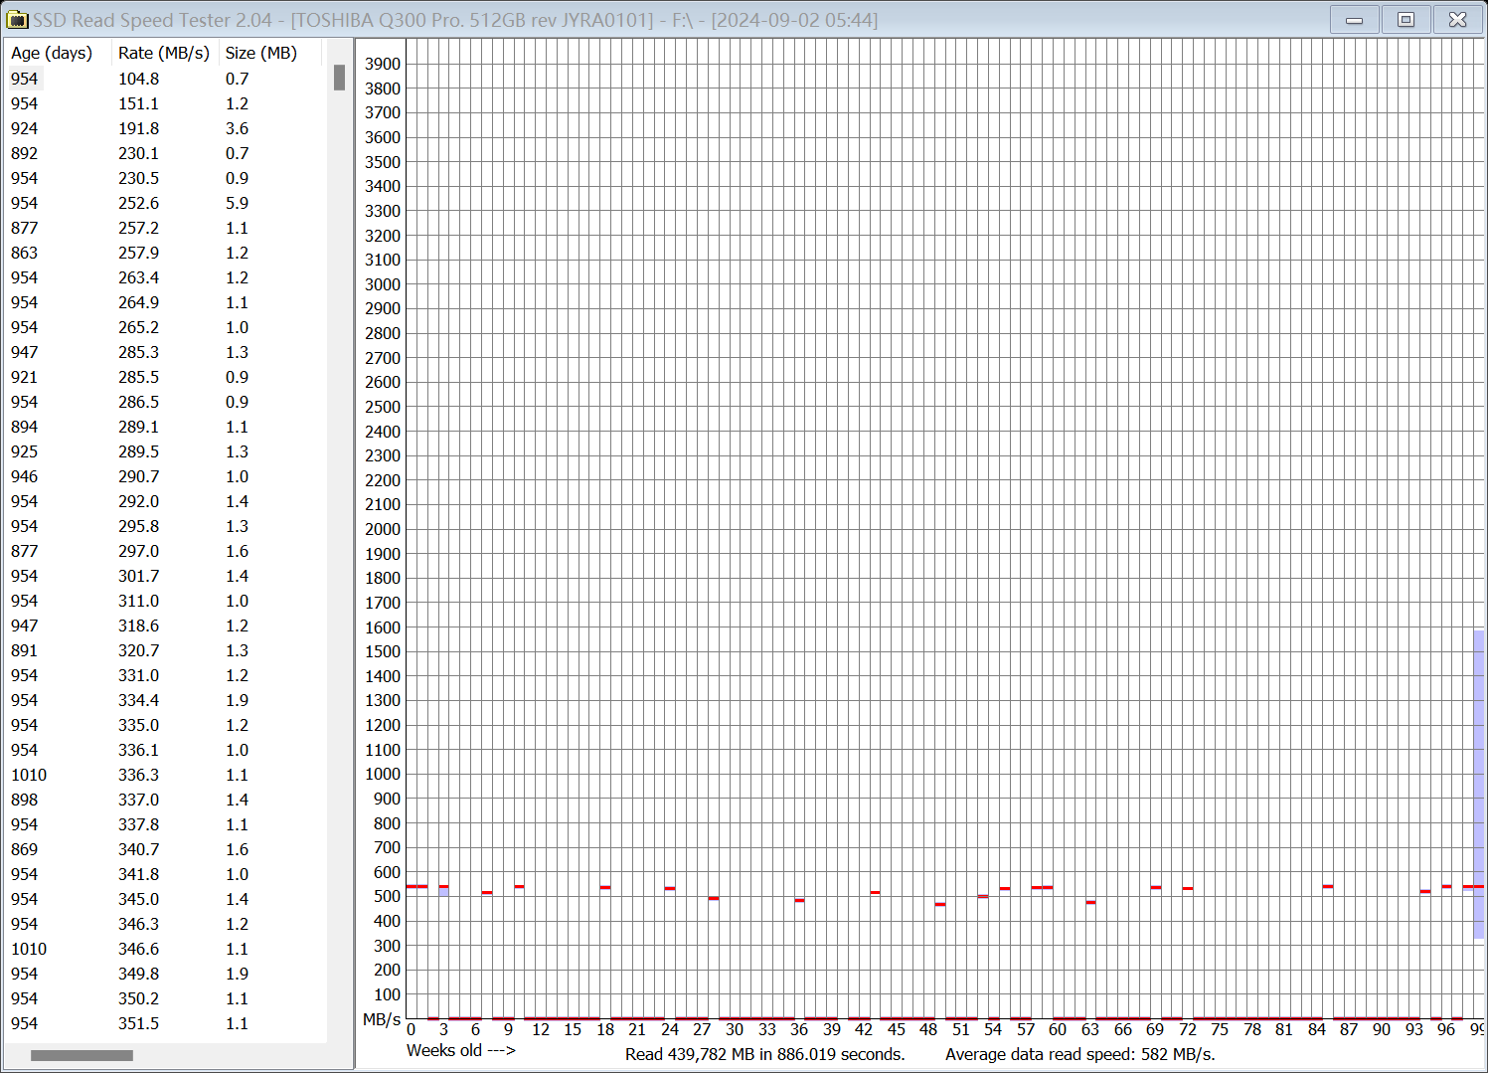Select the row with rate 295.8

tap(166, 526)
